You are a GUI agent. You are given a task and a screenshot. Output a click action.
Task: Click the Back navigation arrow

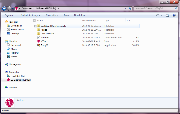[x=4, y=8]
